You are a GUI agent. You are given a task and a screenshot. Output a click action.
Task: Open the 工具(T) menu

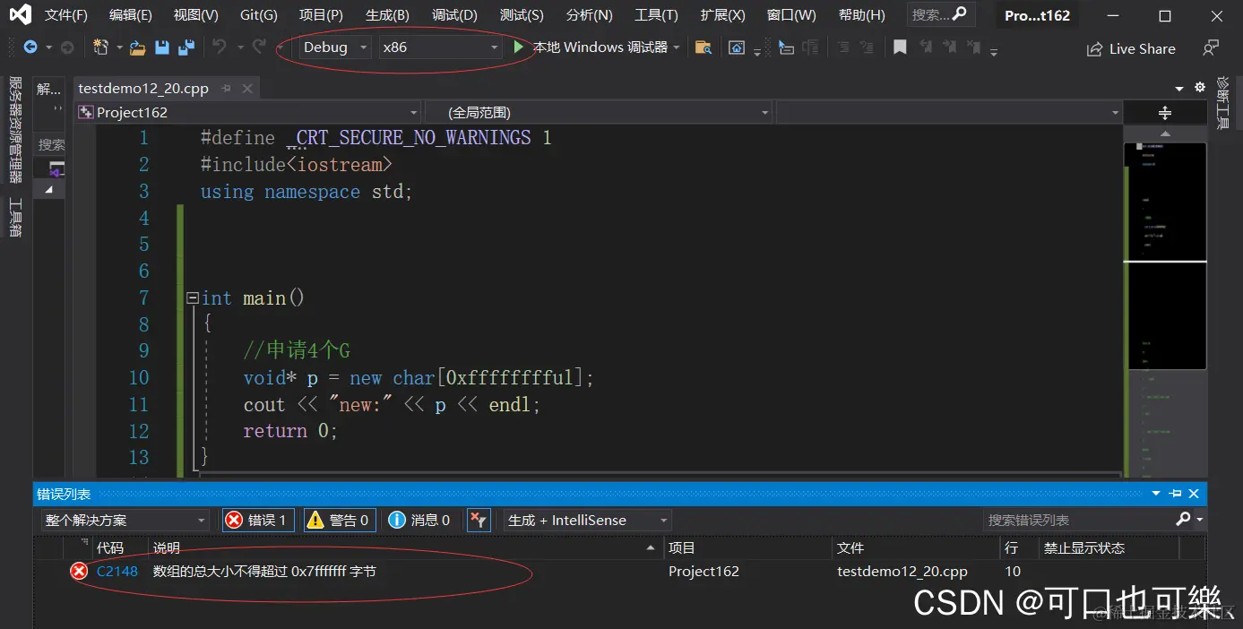coord(656,15)
